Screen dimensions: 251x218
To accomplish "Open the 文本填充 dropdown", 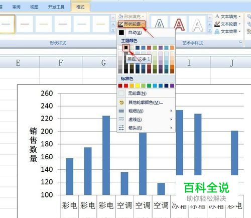I will [228, 17].
